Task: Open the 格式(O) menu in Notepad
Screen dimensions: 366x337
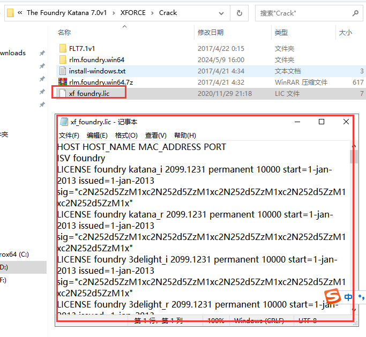Action: [x=126, y=136]
